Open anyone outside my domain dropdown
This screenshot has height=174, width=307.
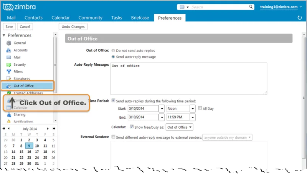227,138
